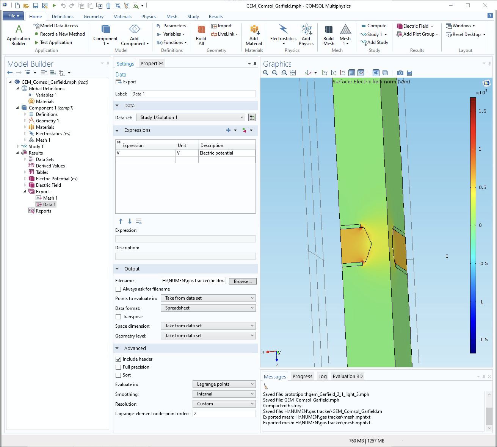The image size is (497, 447).
Task: Enable the Sort checkbox
Action: [x=118, y=375]
